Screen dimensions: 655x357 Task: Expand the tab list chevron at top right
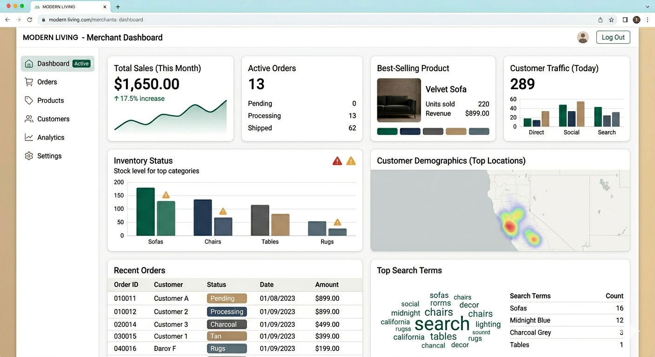pos(647,7)
